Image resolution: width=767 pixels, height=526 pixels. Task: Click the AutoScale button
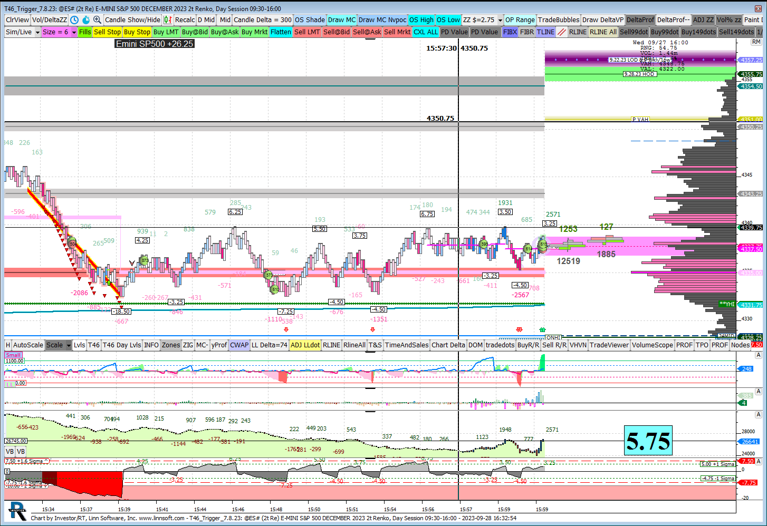pos(28,345)
